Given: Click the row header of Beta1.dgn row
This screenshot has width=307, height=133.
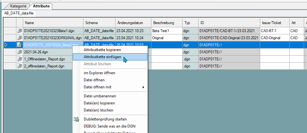Looking at the screenshot, I should [10, 31].
